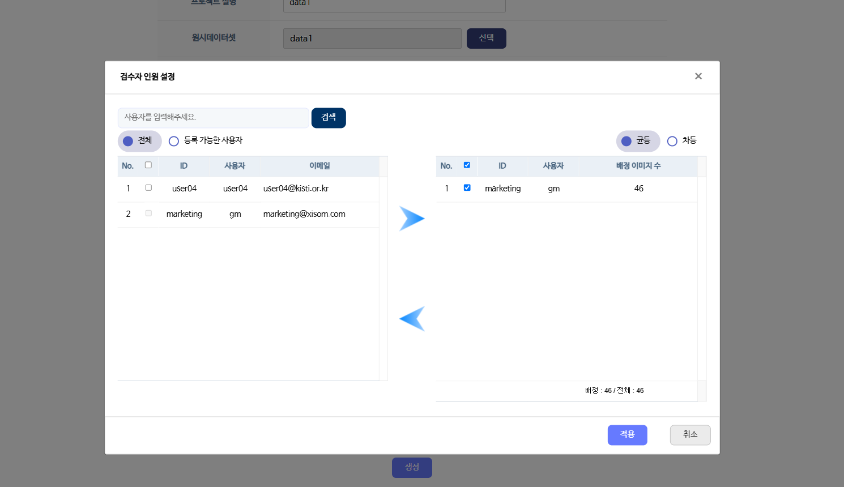
Task: Click the left arrow to remove users
Action: coord(412,318)
